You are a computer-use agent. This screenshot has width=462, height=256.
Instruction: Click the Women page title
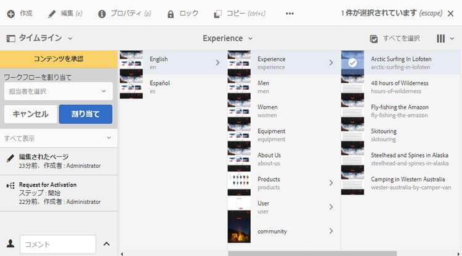(267, 107)
